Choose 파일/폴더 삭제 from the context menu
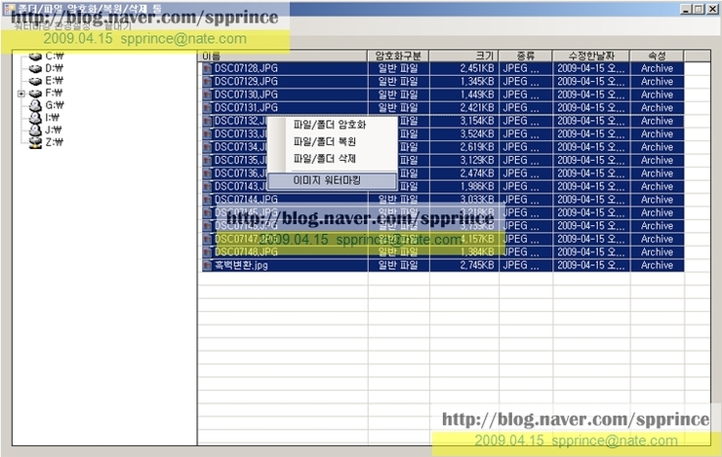The image size is (722, 457). (x=325, y=159)
